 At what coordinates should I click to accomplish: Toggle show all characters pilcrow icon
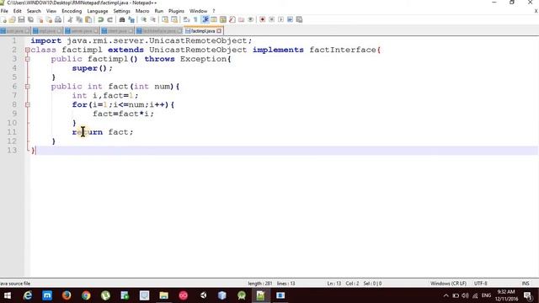[195, 19]
